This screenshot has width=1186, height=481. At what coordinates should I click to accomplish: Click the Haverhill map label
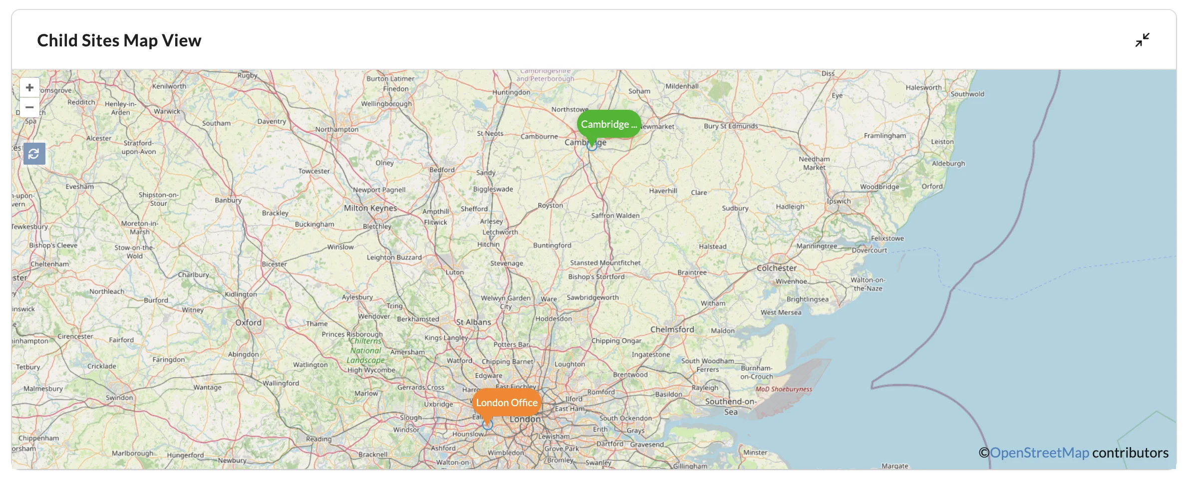click(663, 191)
